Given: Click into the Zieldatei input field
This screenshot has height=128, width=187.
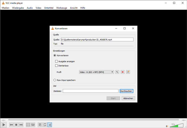Looking at the screenshot, I should [x=90, y=91].
